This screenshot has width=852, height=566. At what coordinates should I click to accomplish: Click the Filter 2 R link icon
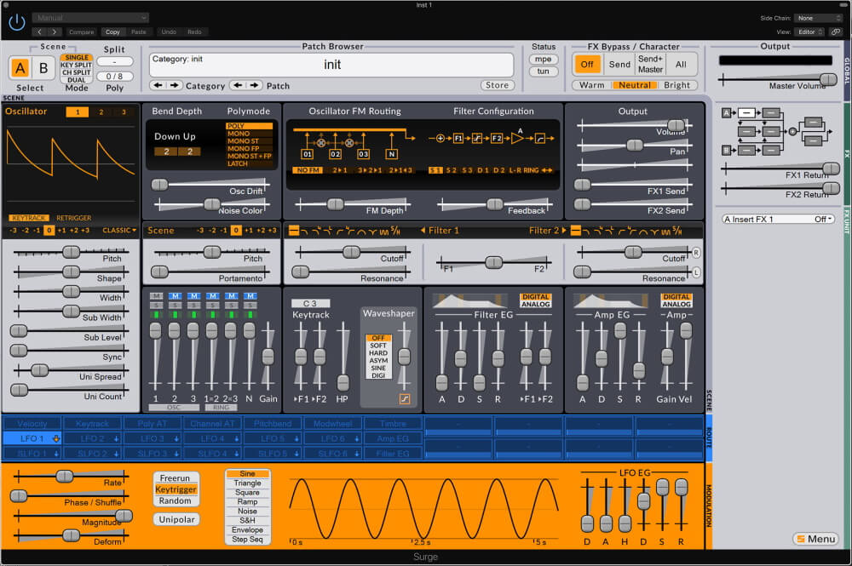[696, 253]
